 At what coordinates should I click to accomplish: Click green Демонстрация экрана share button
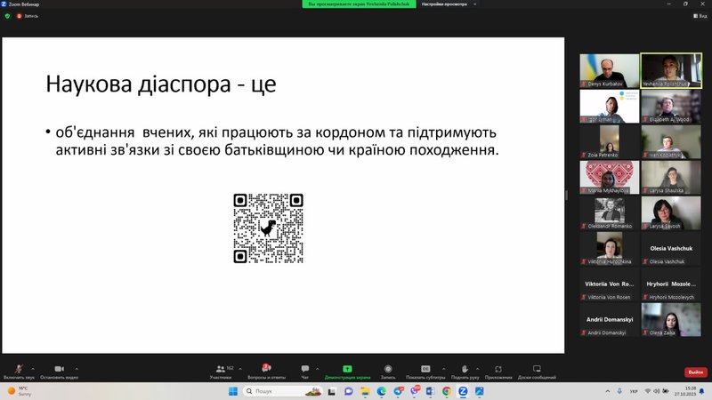click(347, 372)
